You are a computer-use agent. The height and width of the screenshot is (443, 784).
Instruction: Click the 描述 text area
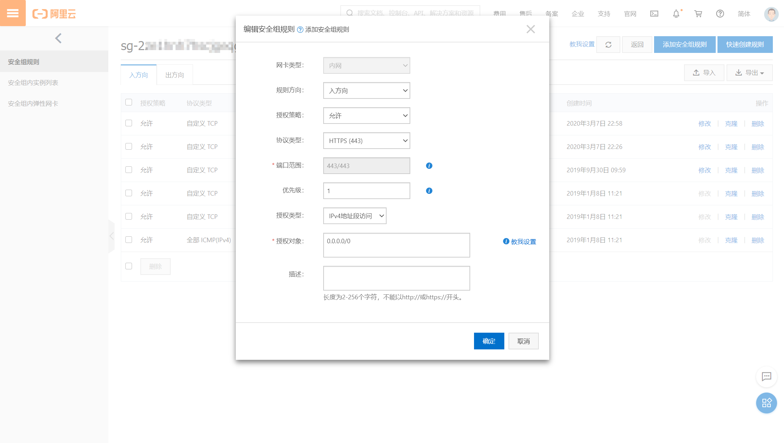(x=396, y=278)
